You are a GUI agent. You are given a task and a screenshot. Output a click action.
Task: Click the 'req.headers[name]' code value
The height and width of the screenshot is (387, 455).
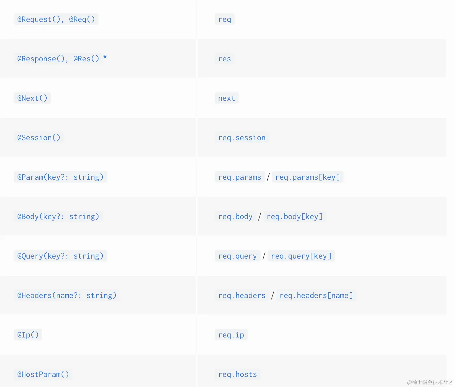316,295
